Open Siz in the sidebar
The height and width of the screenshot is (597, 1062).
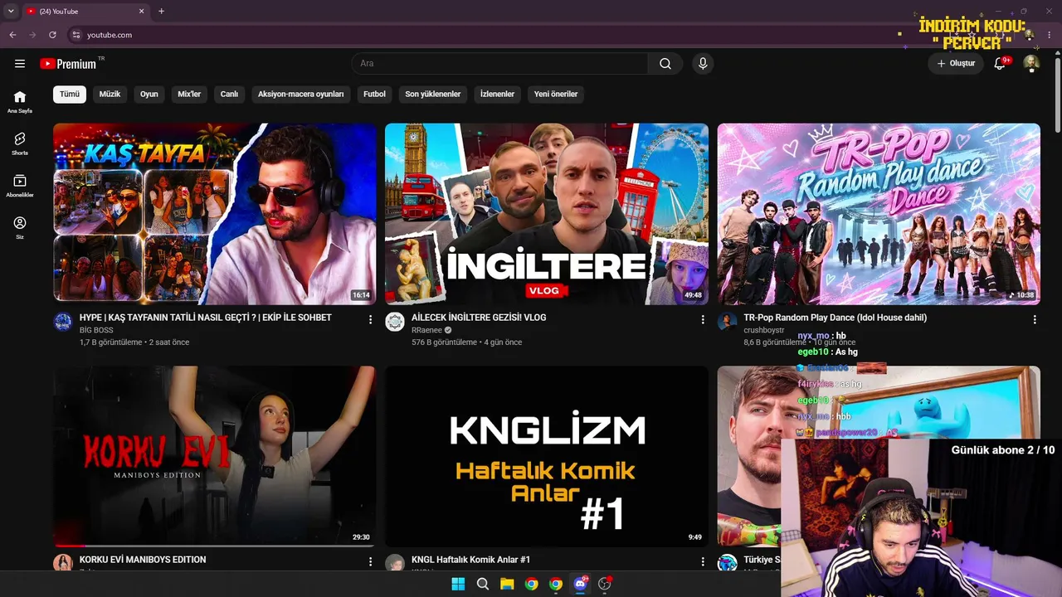[20, 227]
